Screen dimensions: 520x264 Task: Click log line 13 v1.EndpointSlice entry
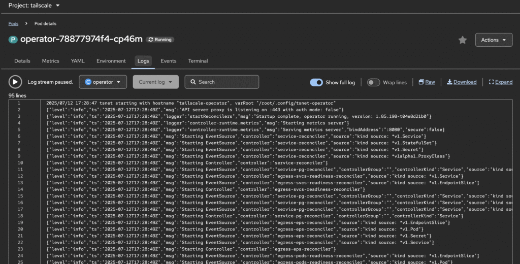point(263,183)
